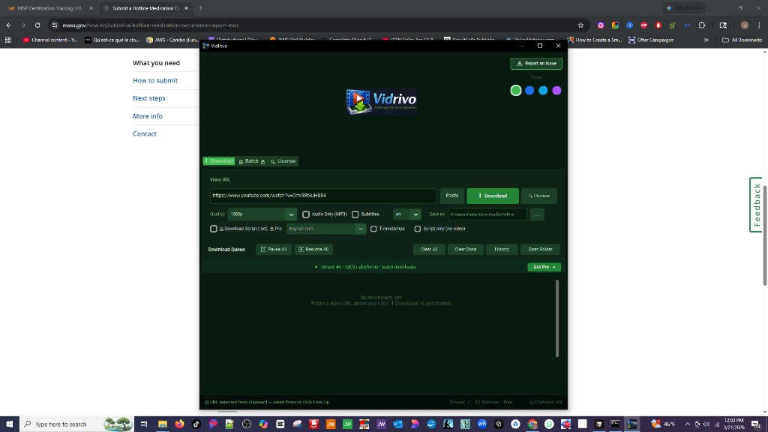Click the Report an Issue button
The image size is (768, 432).
pyautogui.click(x=535, y=63)
